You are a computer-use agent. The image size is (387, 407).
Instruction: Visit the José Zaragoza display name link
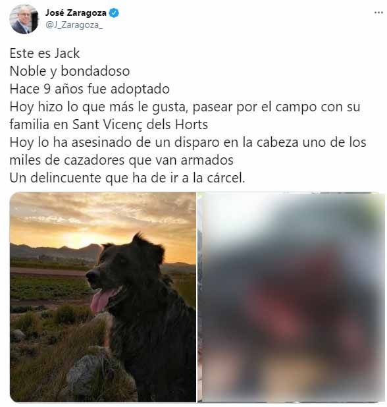point(76,13)
